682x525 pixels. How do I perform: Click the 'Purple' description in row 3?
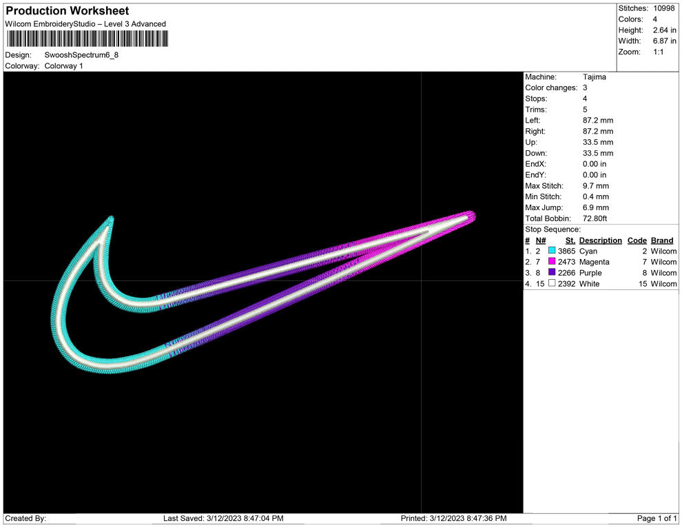point(590,273)
